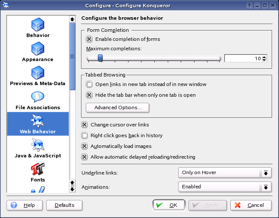Image resolution: width=279 pixels, height=218 pixels.
Task: Disable Enable completion of forms checkbox
Action: pos(89,39)
